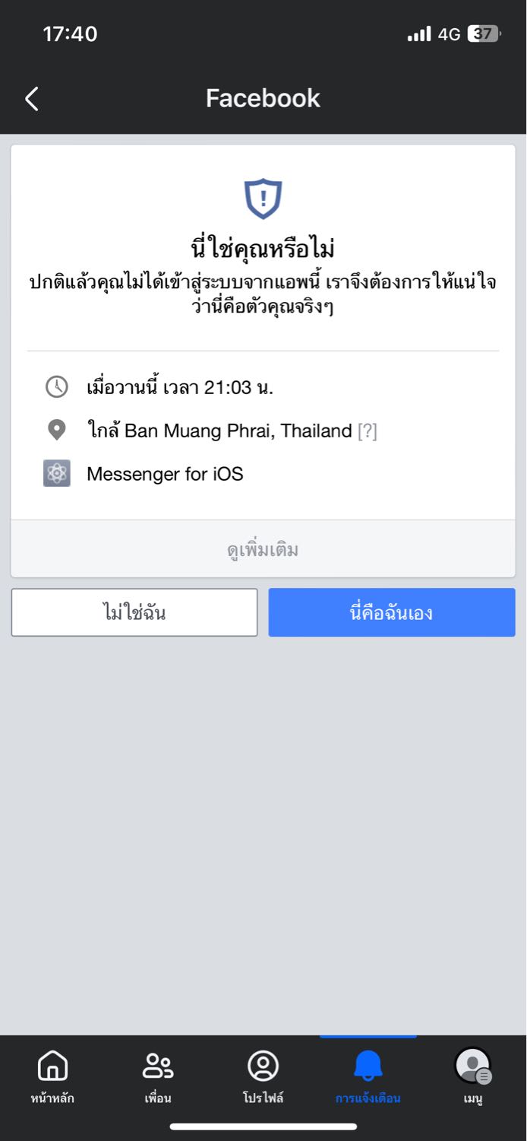527x1141 pixels.
Task: Tap the back arrow in the header
Action: (31, 98)
